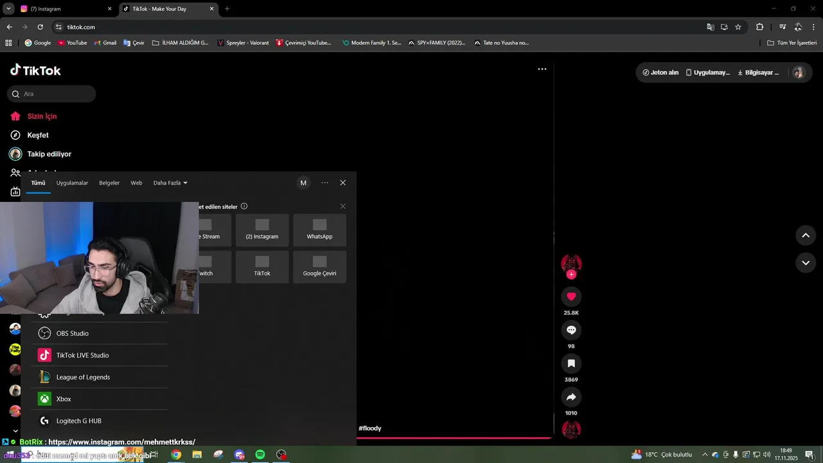The height and width of the screenshot is (463, 823).
Task: Open the Chrome profile avatar
Action: (x=798, y=27)
